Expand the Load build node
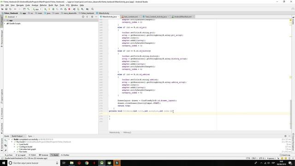The width and height of the screenshot is (295, 166). [14, 144]
